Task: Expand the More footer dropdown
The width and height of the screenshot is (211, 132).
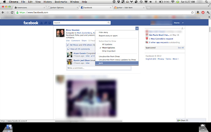Action: click(x=175, y=59)
